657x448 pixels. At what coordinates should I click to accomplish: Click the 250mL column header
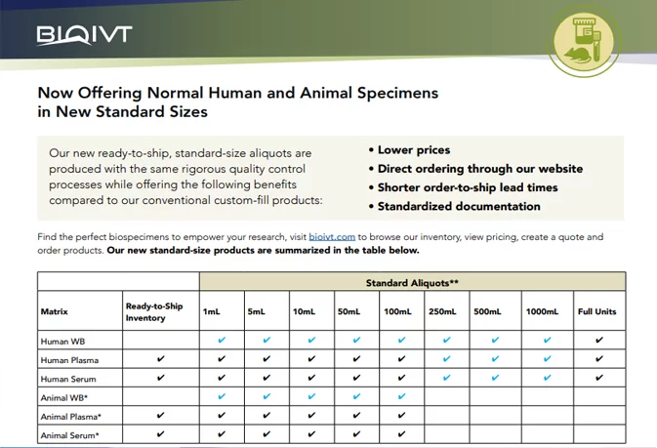point(440,311)
